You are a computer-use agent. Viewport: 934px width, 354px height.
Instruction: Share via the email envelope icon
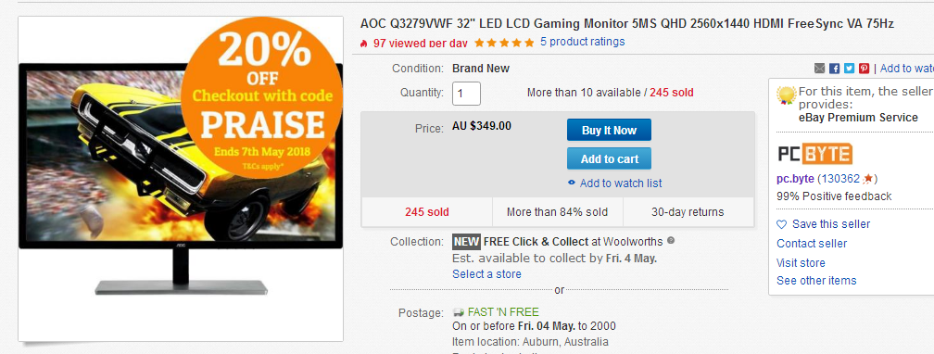(x=820, y=69)
